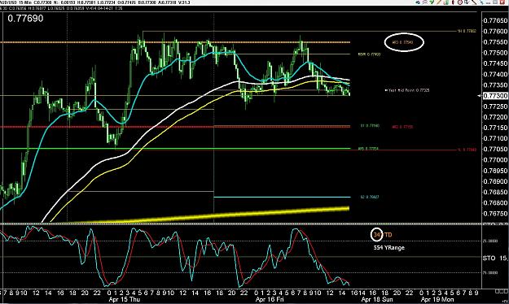509x304 pixels.
Task: Click the large 0.77690 price readout
Action: point(25,19)
